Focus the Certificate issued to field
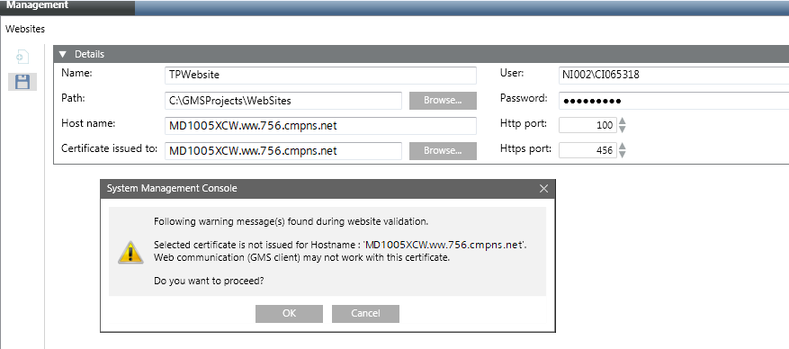 283,151
